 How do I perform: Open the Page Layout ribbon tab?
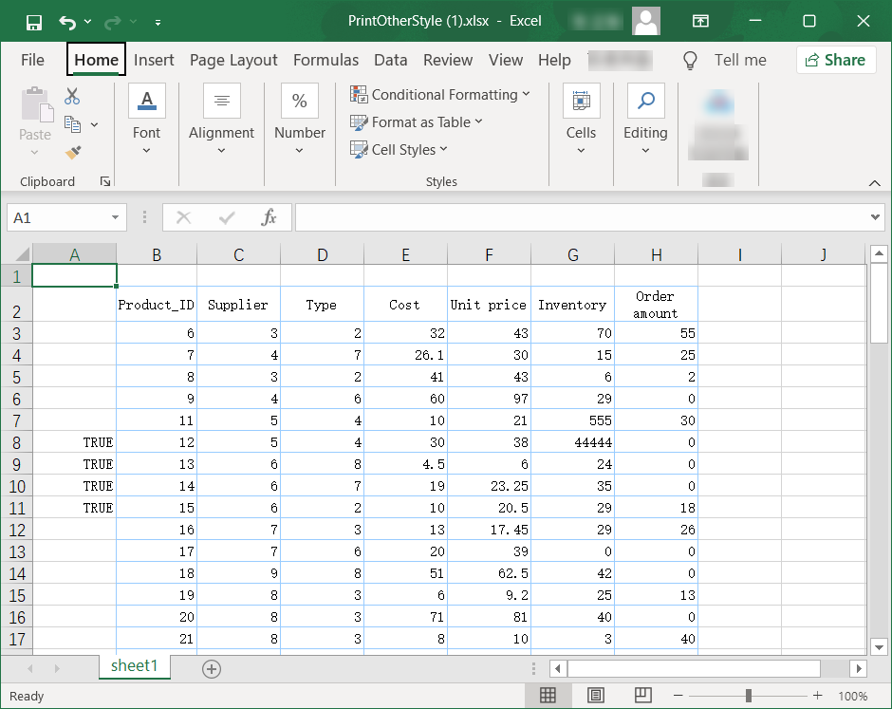[x=233, y=60]
